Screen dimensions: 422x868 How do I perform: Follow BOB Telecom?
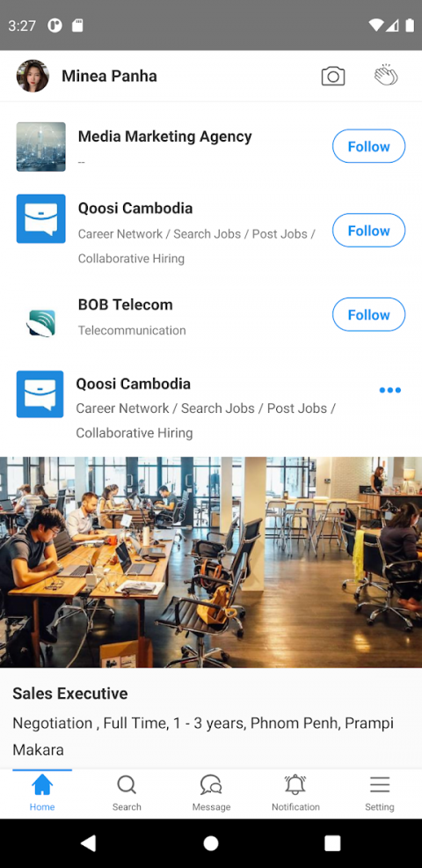tap(369, 314)
